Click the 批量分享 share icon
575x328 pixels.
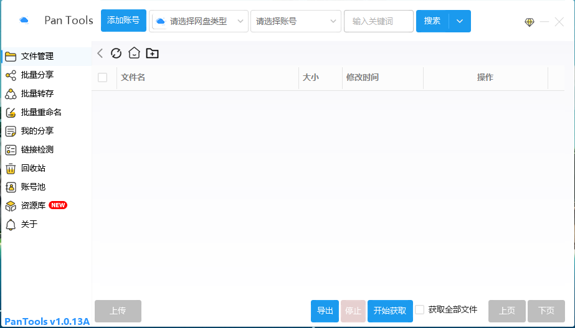[x=11, y=75]
